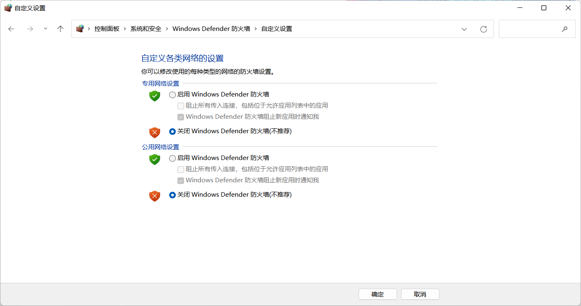Open the 系统和安全 breadcrumb
Viewport: 581px width, 306px height.
coord(146,29)
